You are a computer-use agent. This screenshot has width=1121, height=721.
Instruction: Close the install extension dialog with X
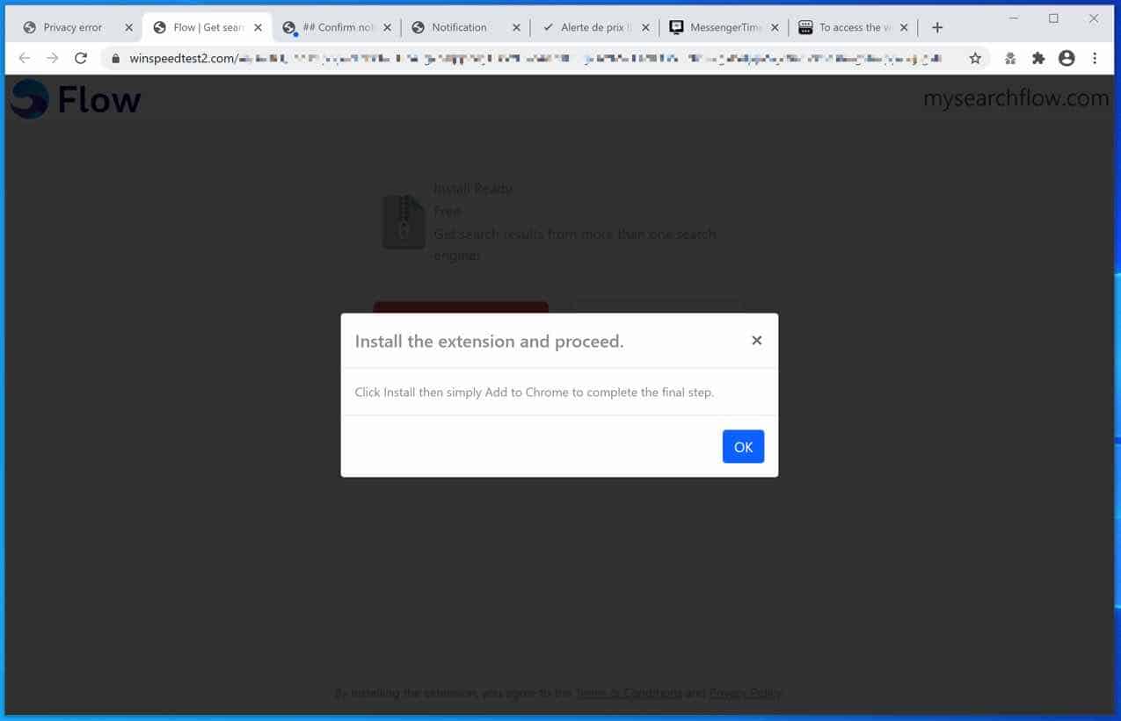[756, 341]
